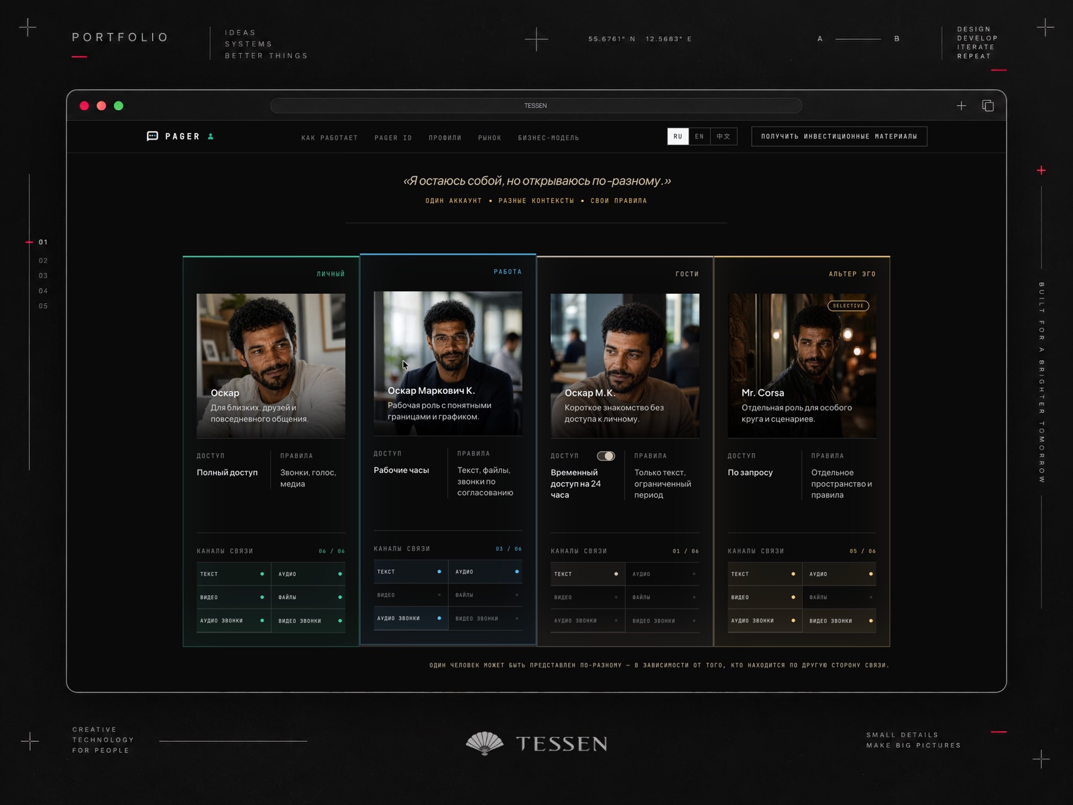Click Получить инвестиционные материалы button

click(839, 136)
